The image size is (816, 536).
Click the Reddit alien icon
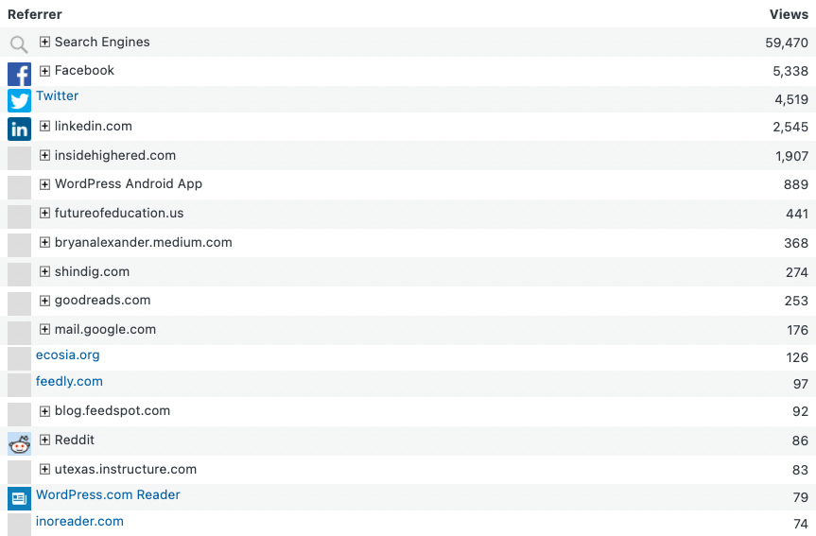(19, 444)
